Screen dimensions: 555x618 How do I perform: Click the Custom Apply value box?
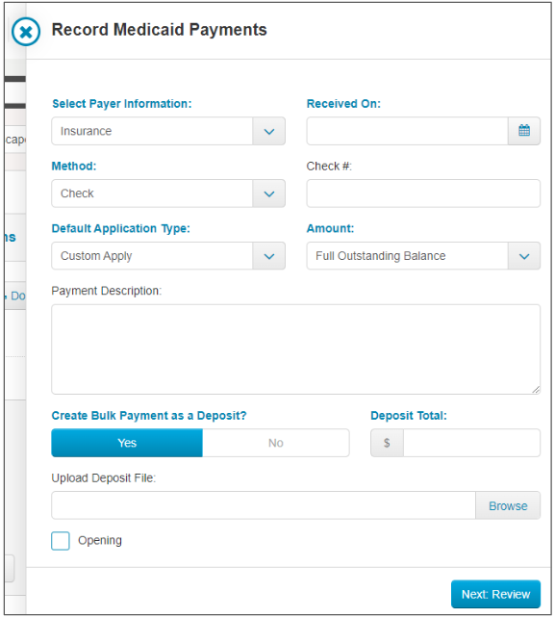(152, 256)
